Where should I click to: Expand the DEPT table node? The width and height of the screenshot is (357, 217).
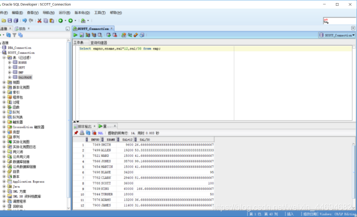[x=10, y=68]
